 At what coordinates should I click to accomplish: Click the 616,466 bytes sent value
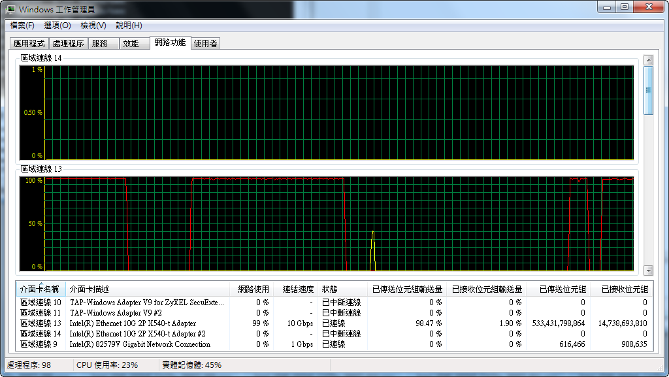572,344
